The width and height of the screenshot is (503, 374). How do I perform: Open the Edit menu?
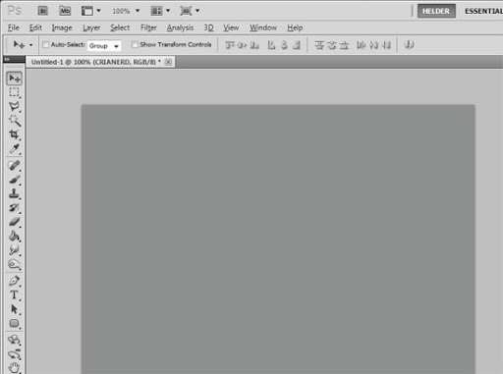(x=35, y=27)
